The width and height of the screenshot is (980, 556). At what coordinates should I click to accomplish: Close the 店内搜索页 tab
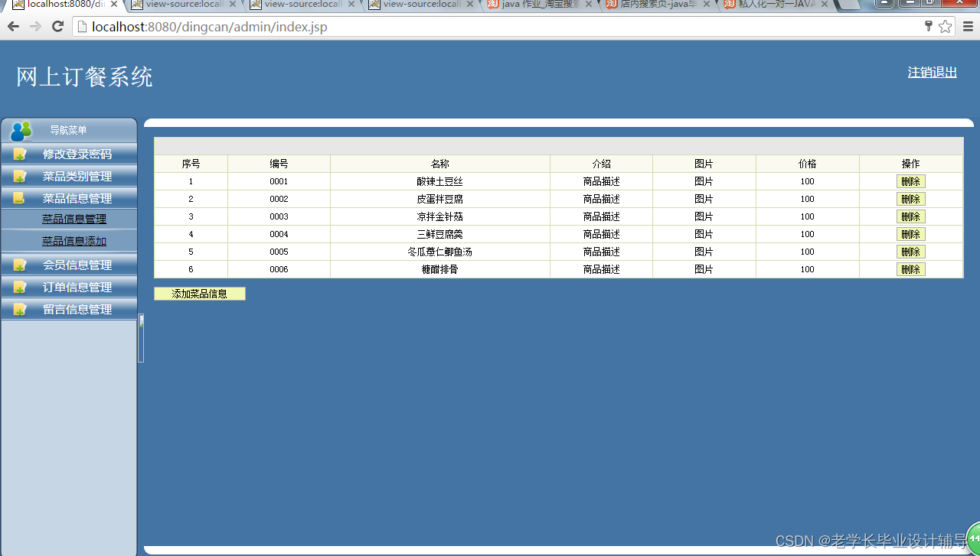[707, 4]
